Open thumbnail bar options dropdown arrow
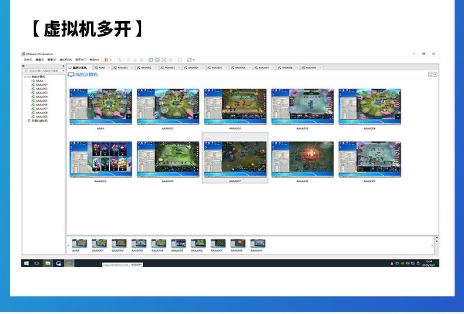Viewport: 464px width, 314px height. tap(436, 242)
